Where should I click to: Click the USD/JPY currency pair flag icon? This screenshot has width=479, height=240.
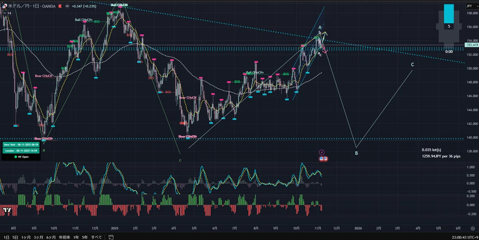coord(4,6)
